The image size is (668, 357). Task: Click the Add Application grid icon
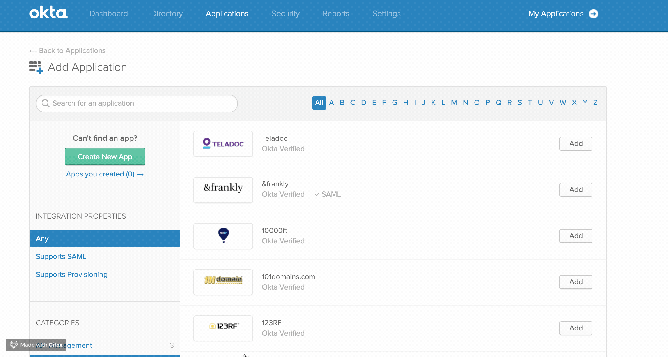[36, 67]
